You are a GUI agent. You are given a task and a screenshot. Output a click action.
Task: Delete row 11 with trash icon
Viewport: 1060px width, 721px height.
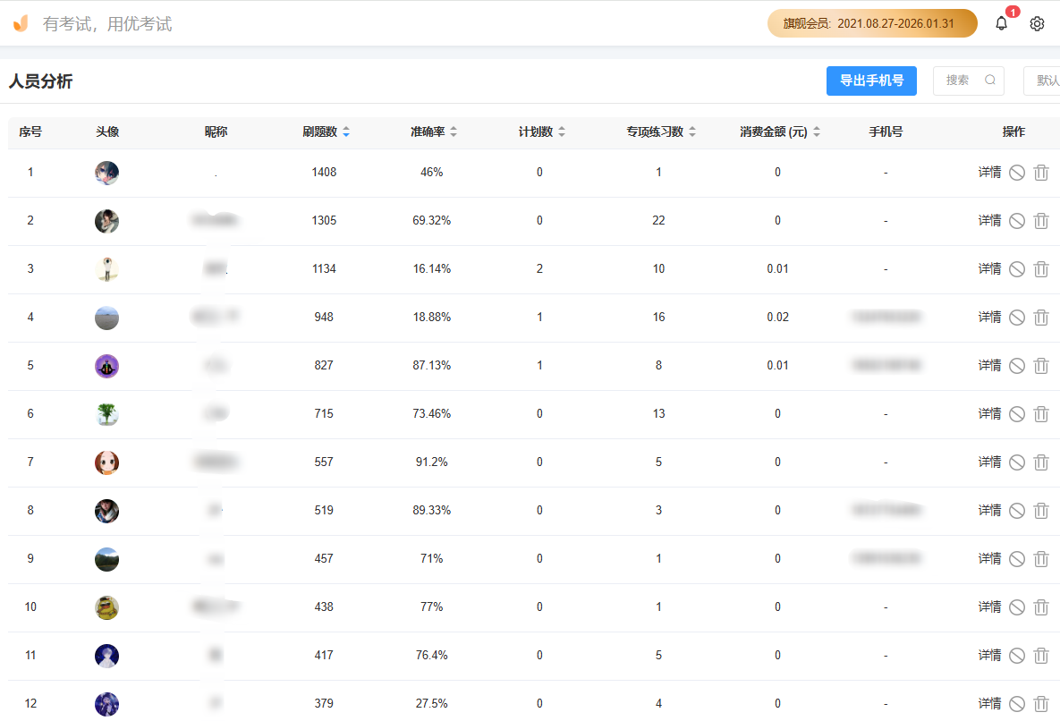(1041, 656)
